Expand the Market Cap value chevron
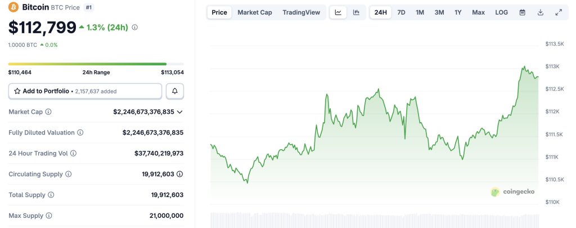Image resolution: width=576 pixels, height=228 pixels. (179, 112)
